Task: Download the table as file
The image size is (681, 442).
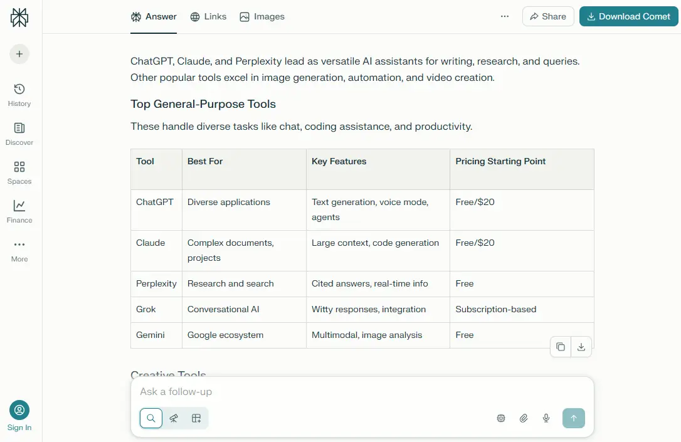Action: (581, 347)
